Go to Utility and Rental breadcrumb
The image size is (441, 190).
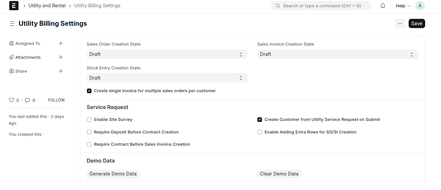47,6
